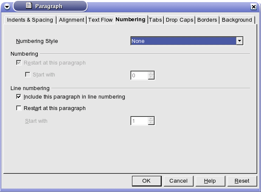Open the Background tab
This screenshot has width=261, height=192.
(x=237, y=20)
